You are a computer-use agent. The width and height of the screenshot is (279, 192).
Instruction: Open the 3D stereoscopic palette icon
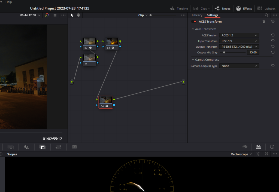74,147
